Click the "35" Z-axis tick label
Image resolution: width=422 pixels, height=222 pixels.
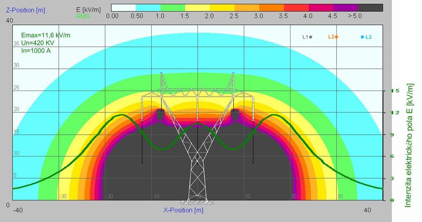(16, 44)
